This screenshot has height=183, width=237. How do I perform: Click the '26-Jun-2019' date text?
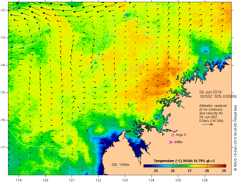click(x=210, y=92)
